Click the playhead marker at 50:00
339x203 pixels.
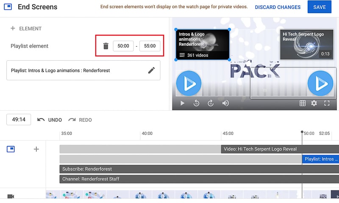click(x=302, y=132)
